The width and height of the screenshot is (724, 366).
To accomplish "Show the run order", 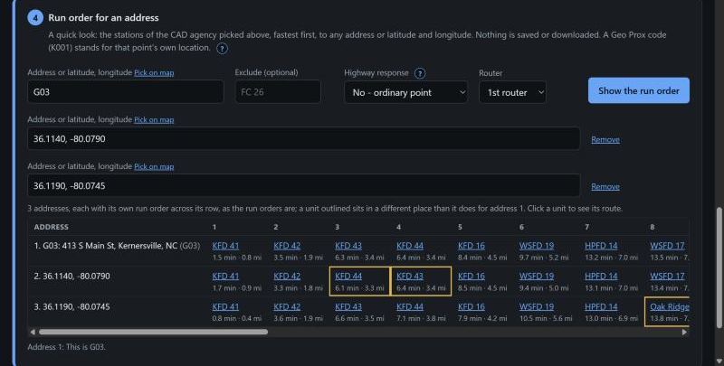I will 639,90.
